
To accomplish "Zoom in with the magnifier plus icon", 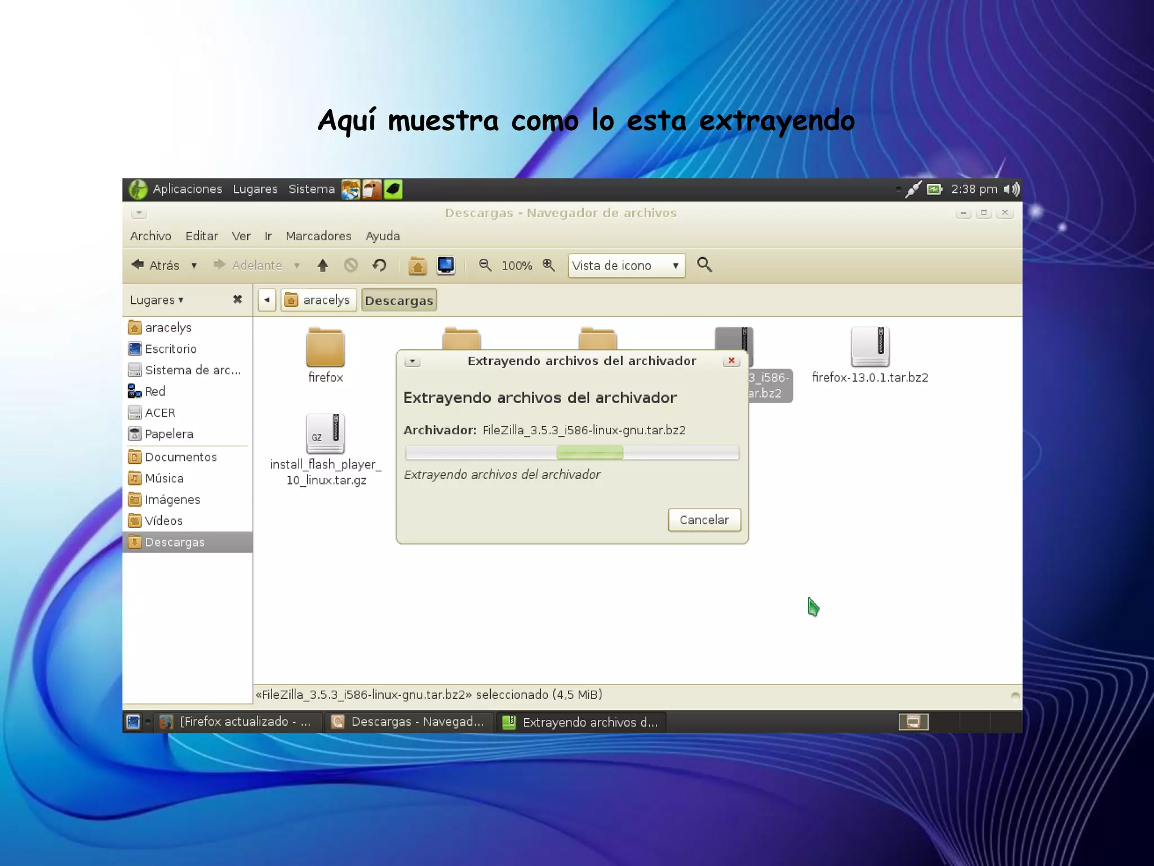I will pyautogui.click(x=548, y=265).
